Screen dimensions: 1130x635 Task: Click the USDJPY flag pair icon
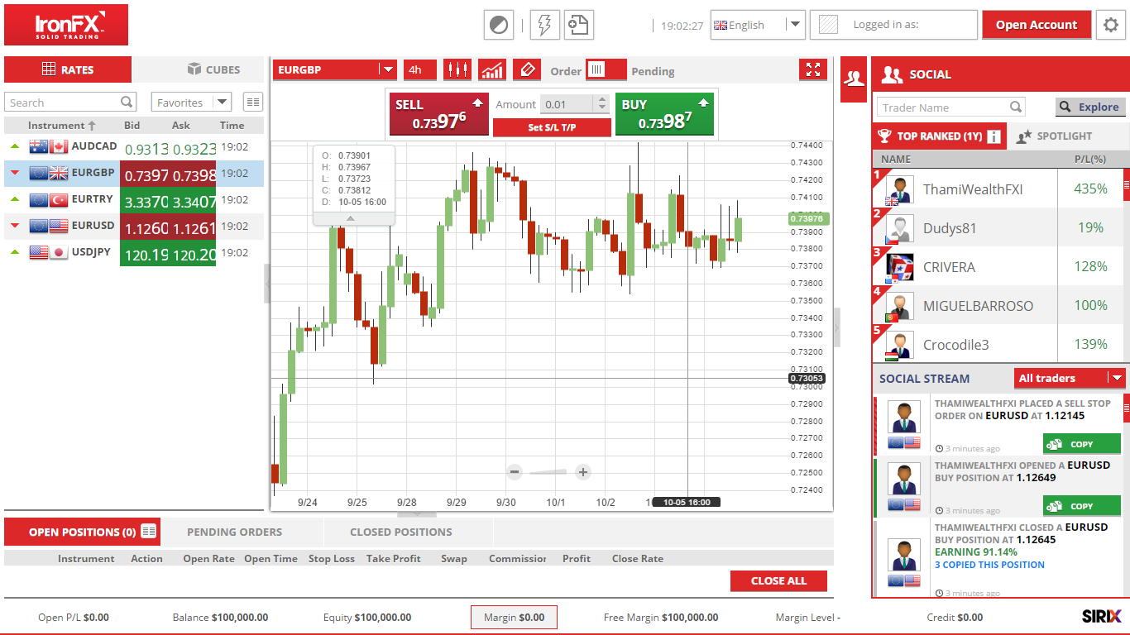[48, 252]
